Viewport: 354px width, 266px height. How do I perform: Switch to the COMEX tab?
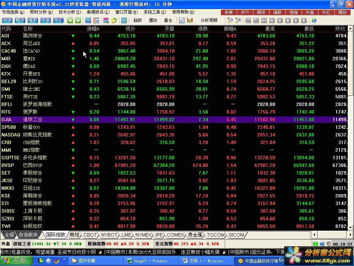[x=175, y=235]
